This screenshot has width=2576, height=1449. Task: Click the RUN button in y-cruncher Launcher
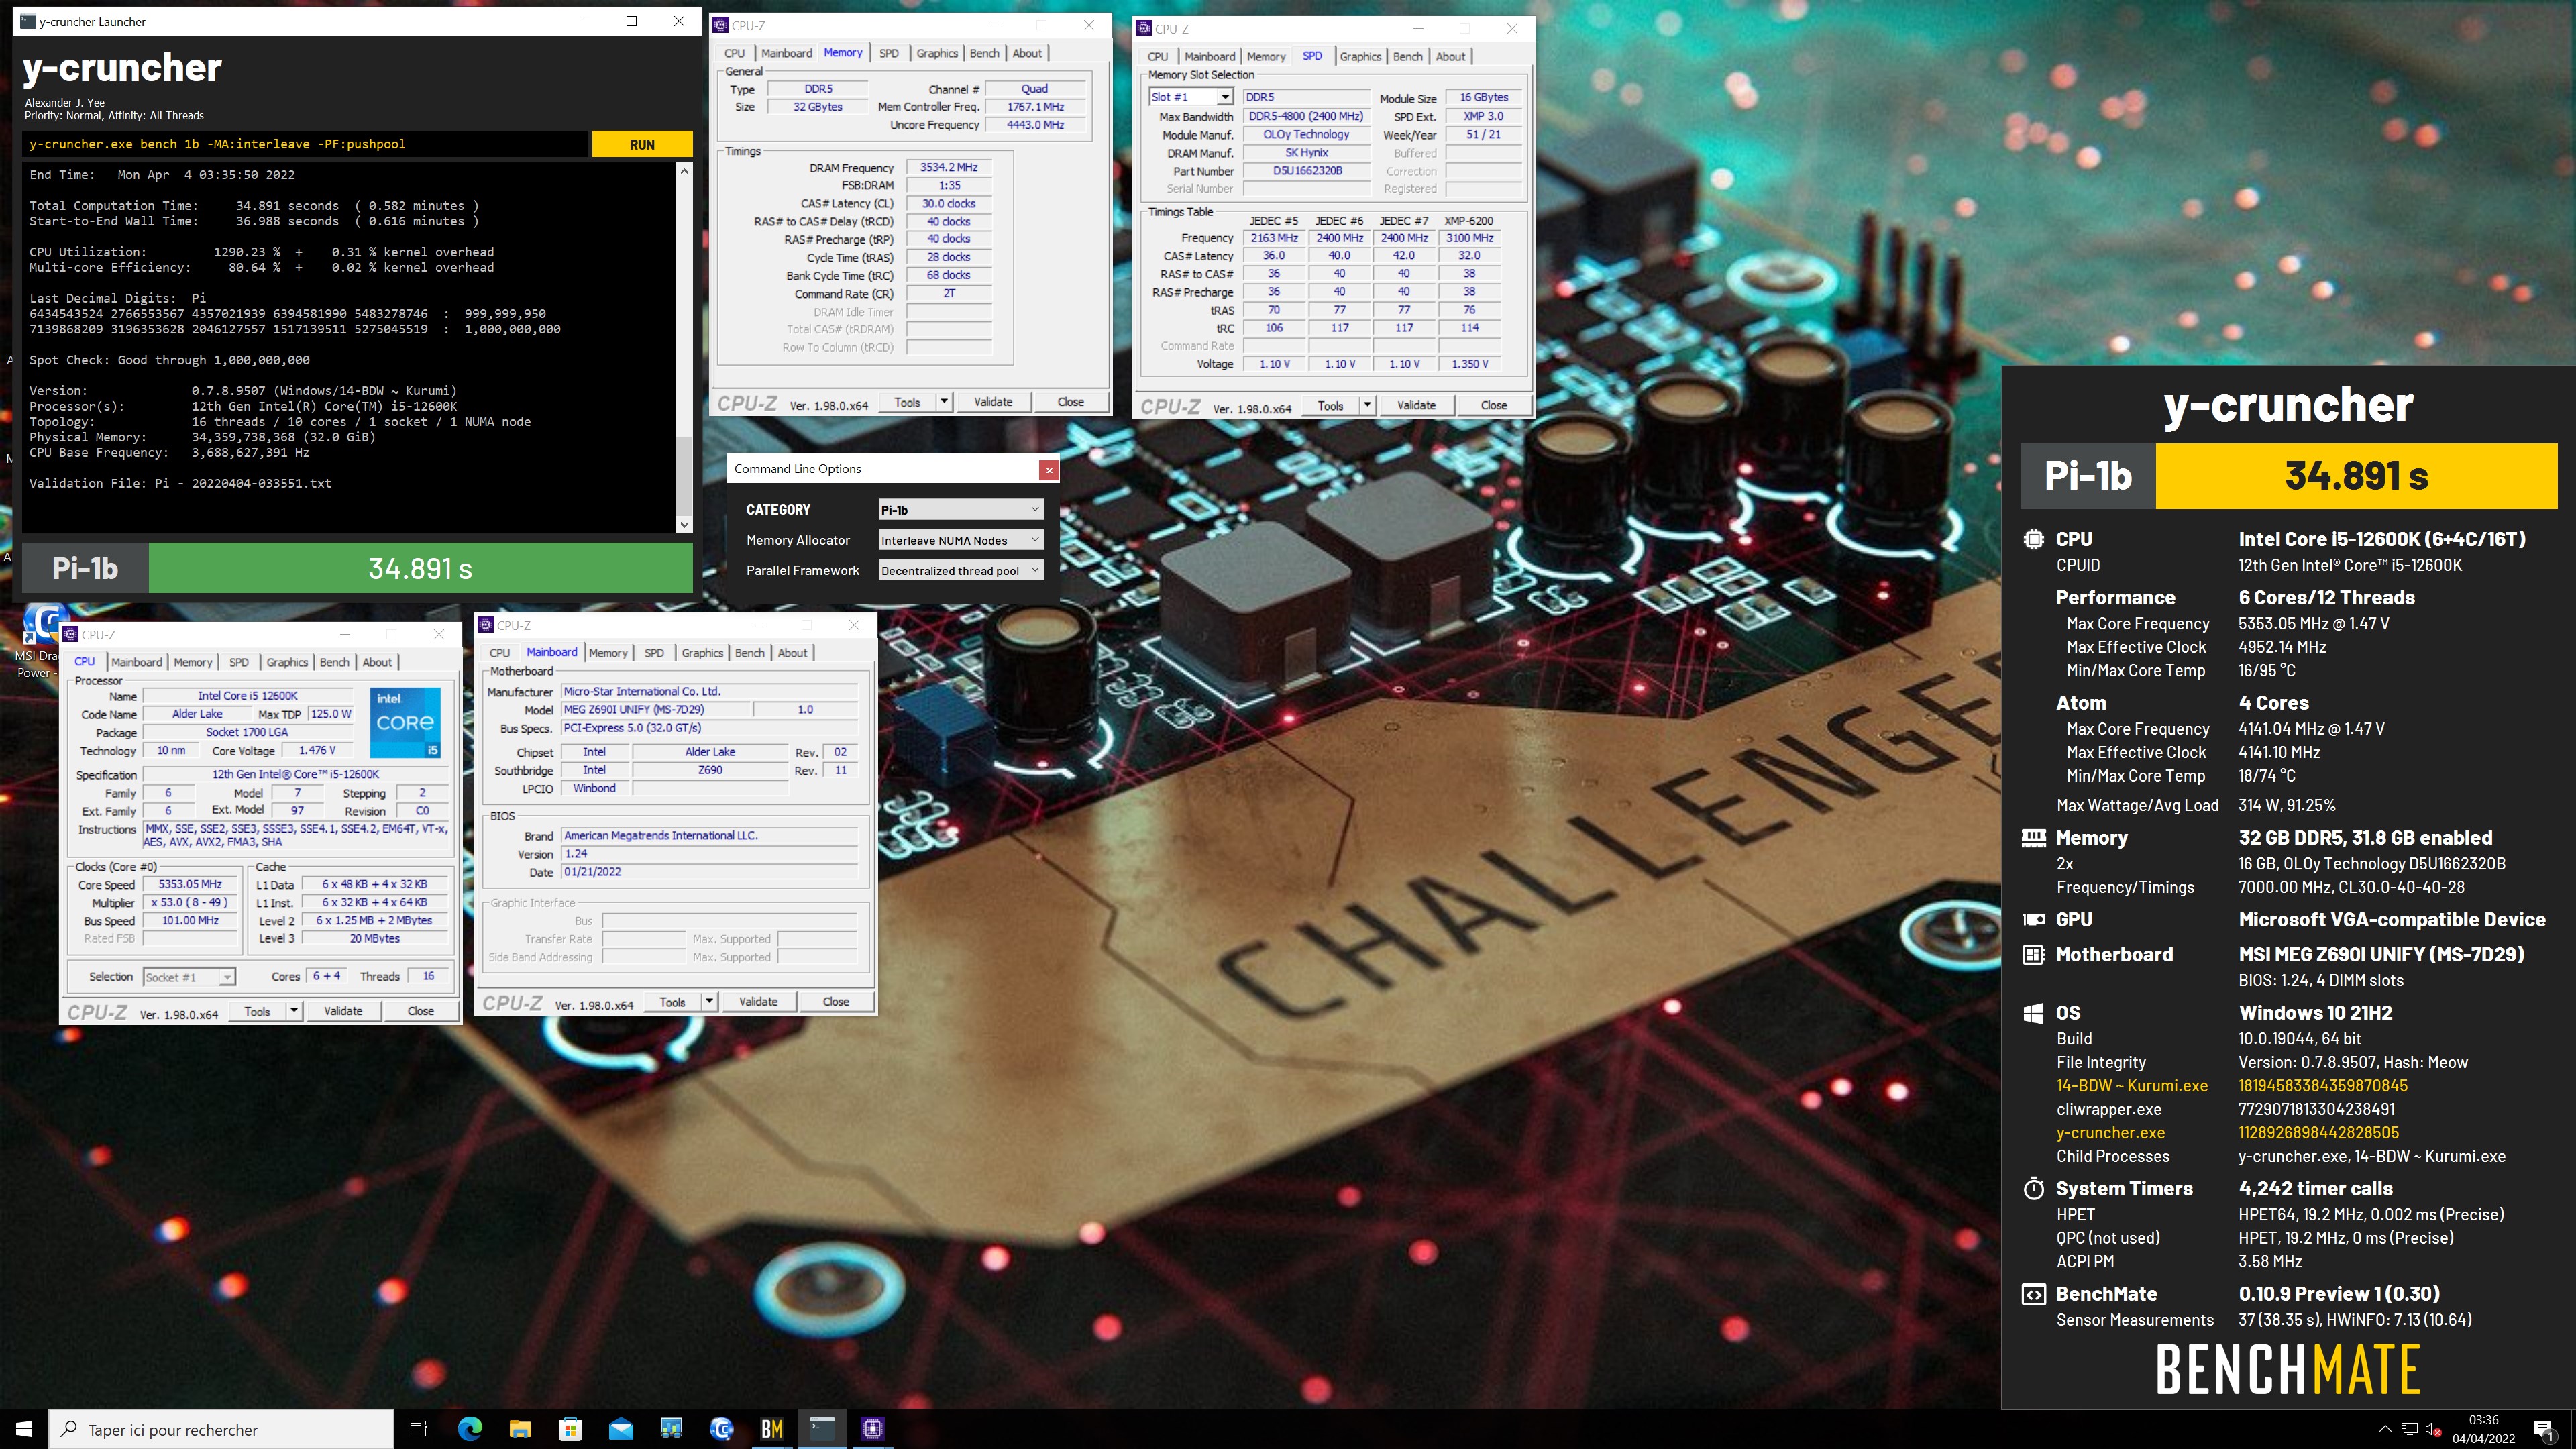click(x=642, y=144)
